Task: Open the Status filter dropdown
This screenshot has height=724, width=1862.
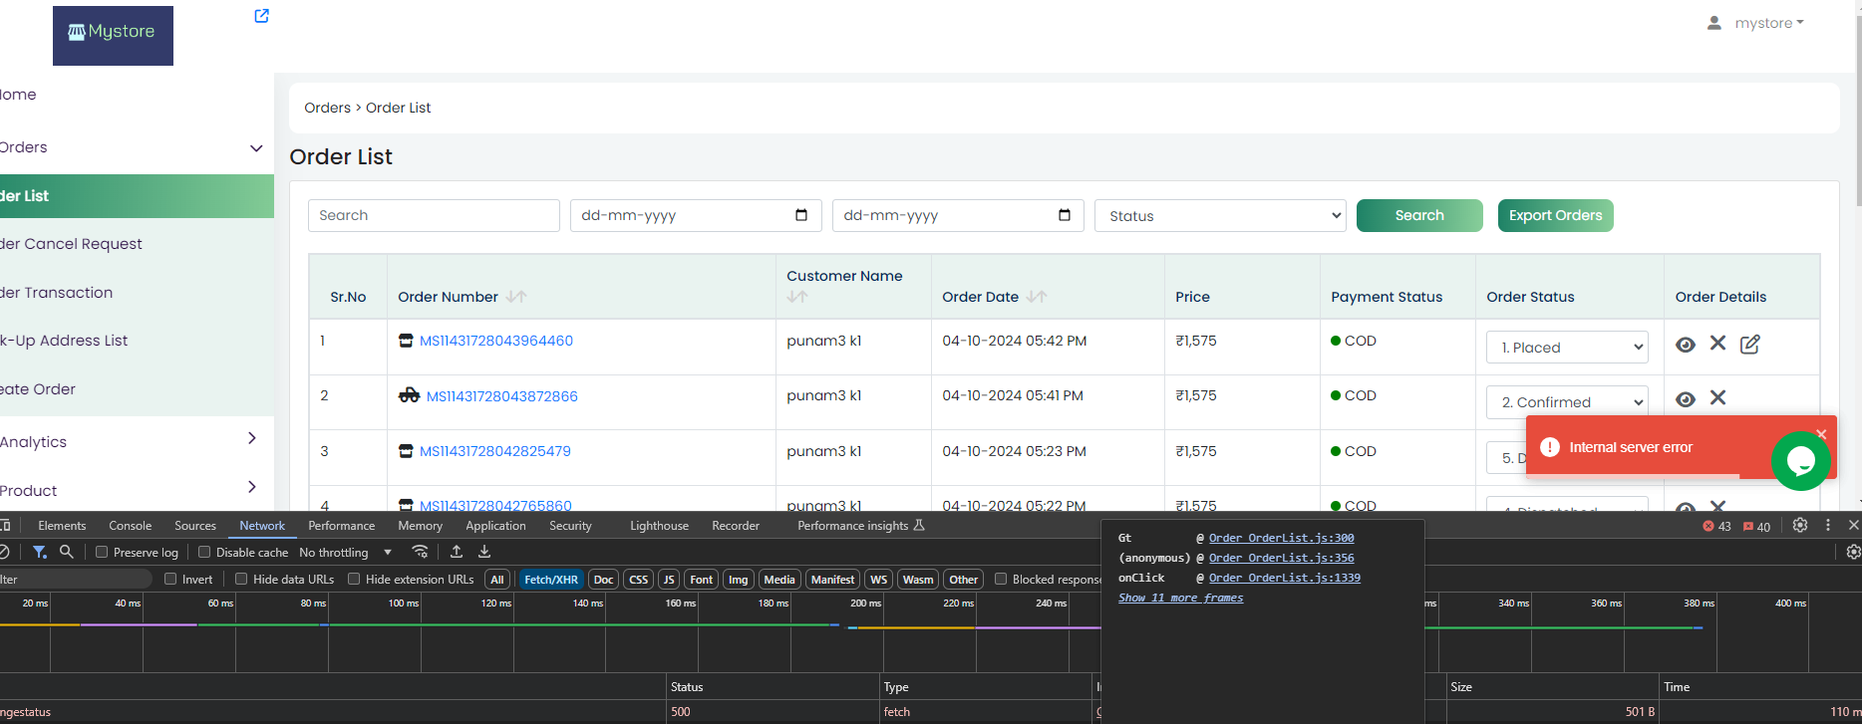Action: tap(1220, 216)
